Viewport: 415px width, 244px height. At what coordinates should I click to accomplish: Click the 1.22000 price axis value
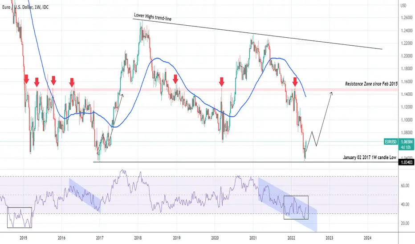(407, 43)
